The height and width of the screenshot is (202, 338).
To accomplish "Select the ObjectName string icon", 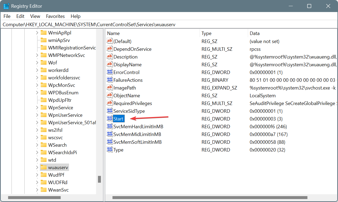I will click(109, 95).
